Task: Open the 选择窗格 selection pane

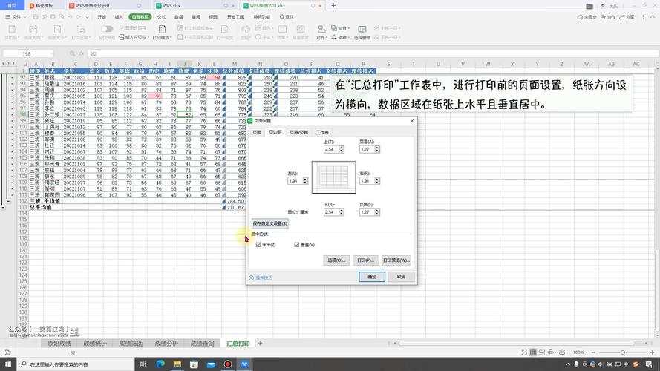Action: pyautogui.click(x=362, y=32)
